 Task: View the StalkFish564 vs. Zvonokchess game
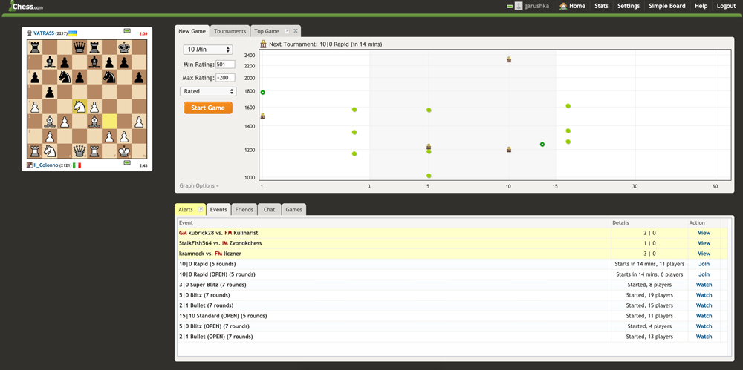[704, 243]
